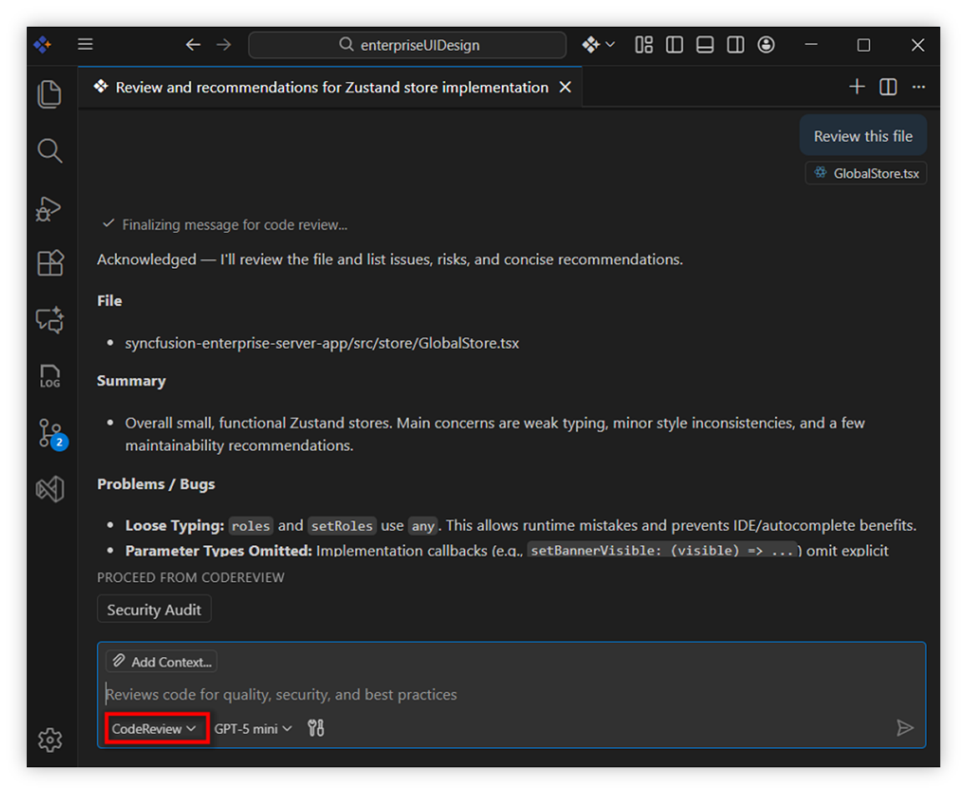Toggle the customize layout control

643,44
